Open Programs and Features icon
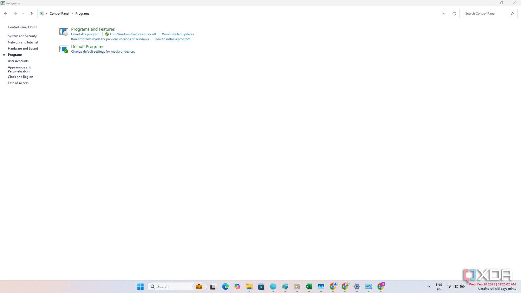 64,32
